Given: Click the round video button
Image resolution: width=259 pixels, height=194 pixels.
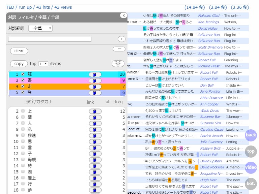Looking at the screenshot, I should pyautogui.click(x=251, y=167).
